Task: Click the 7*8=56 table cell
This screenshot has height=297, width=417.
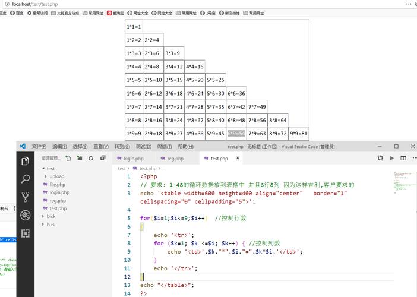Action: [x=257, y=120]
